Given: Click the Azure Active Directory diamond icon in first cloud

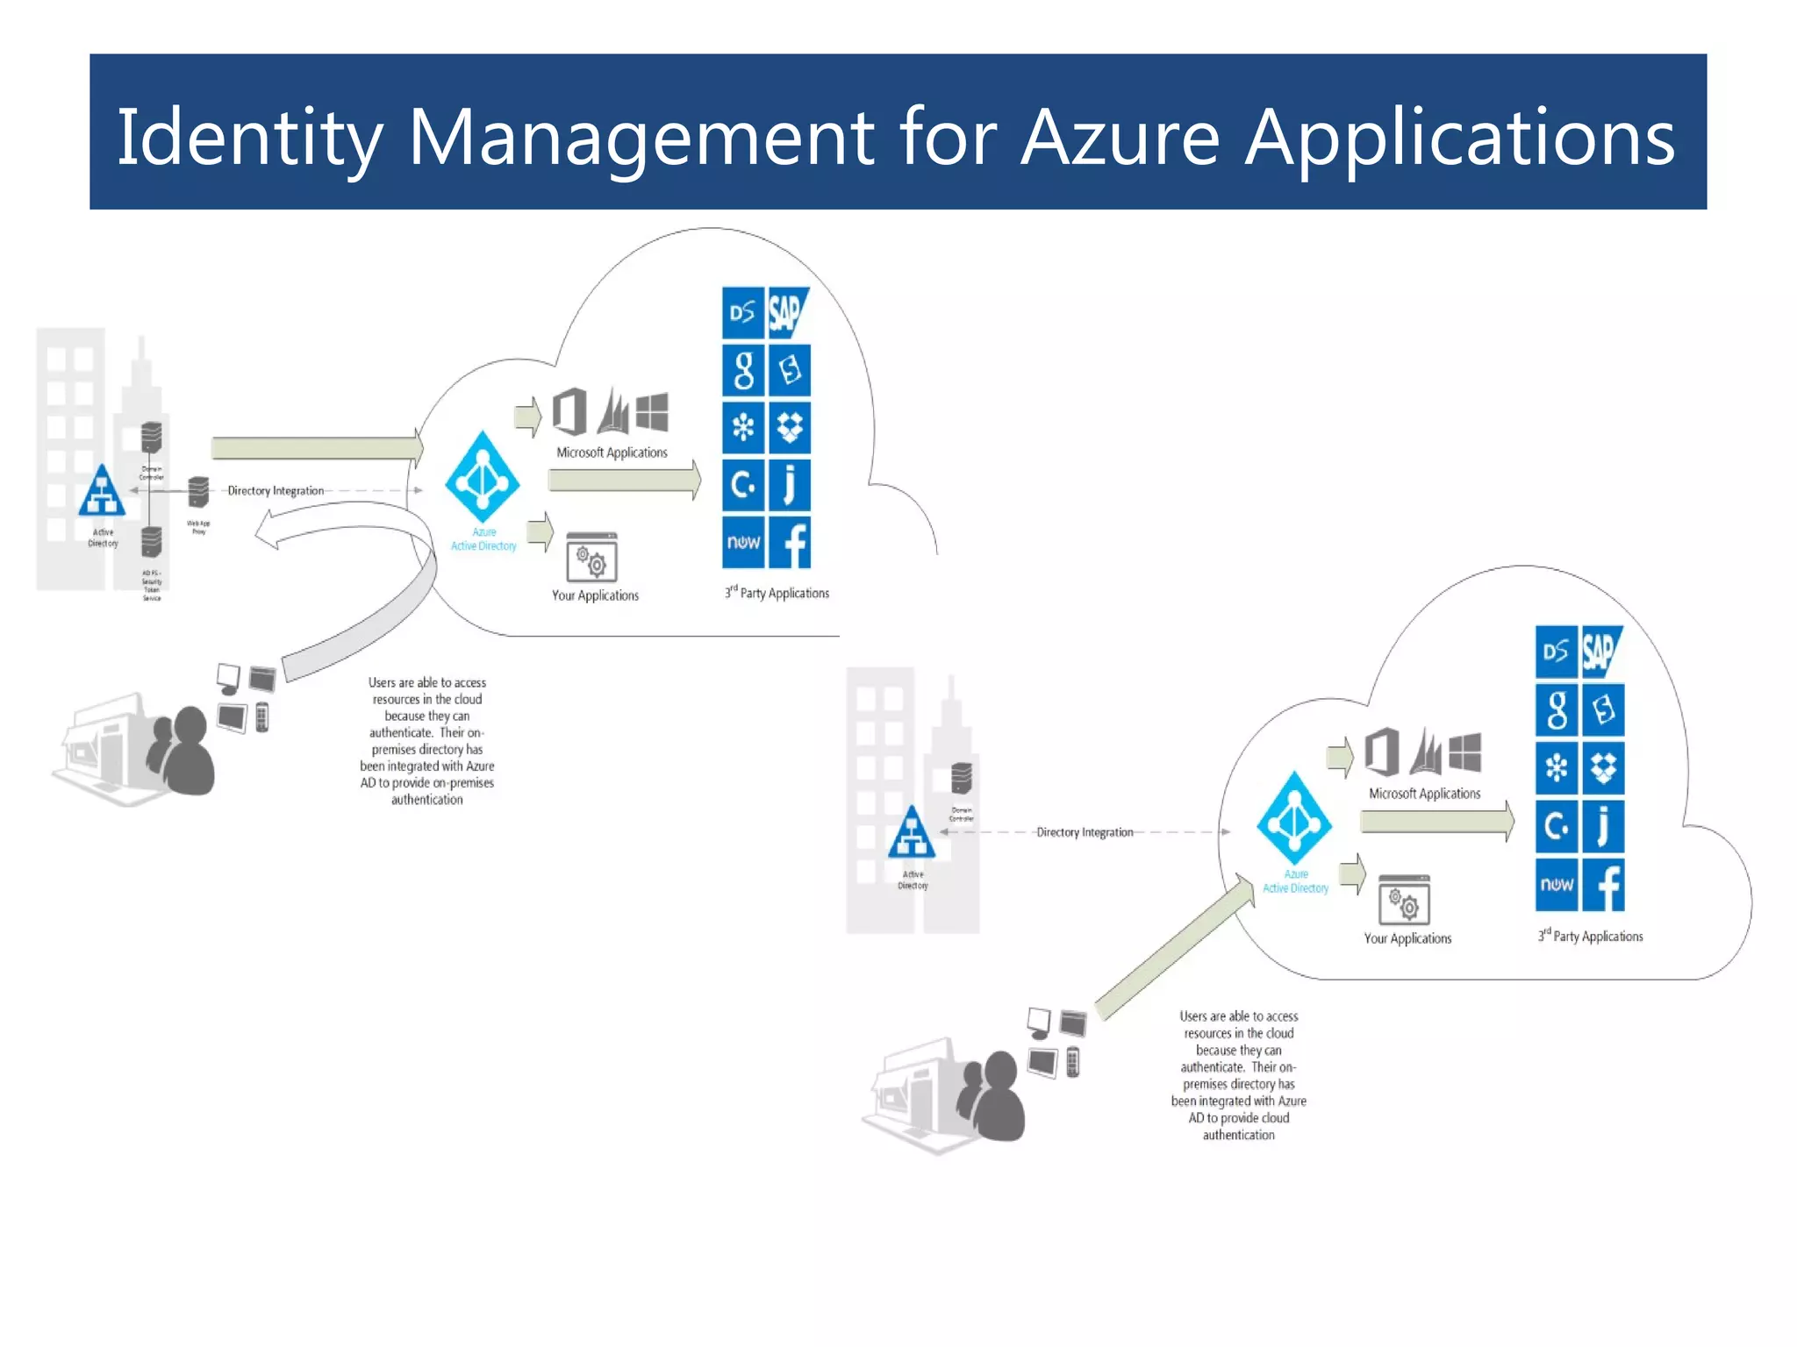Looking at the screenshot, I should tap(482, 478).
